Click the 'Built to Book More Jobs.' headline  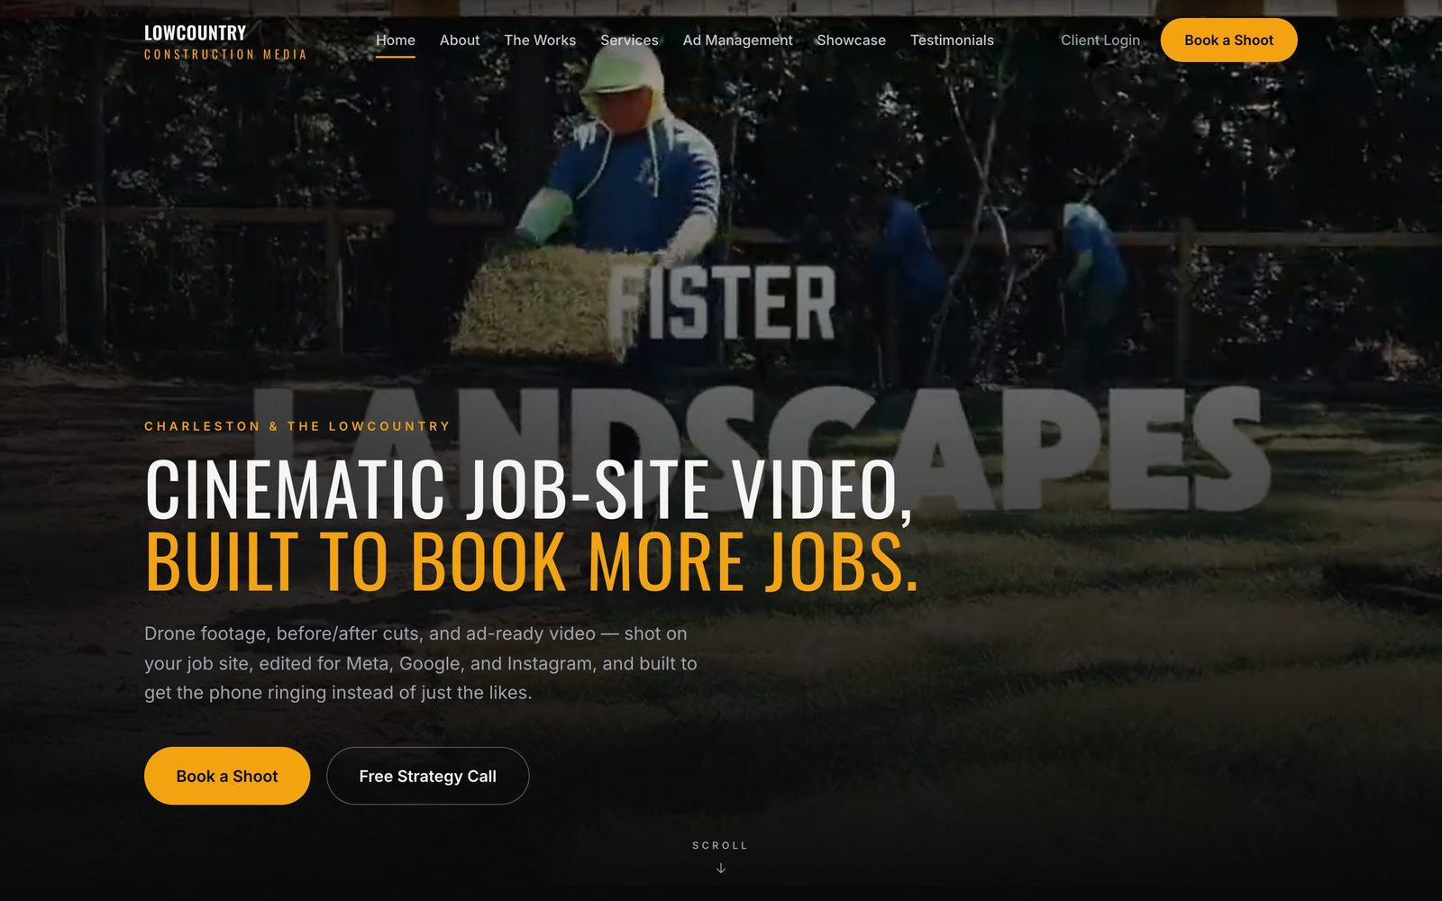coord(532,562)
